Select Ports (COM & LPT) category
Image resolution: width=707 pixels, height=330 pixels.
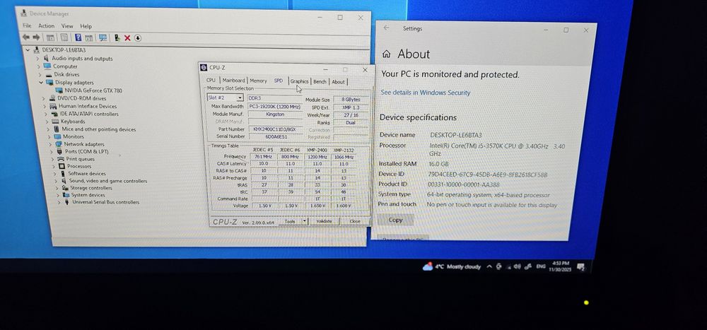[x=86, y=151]
